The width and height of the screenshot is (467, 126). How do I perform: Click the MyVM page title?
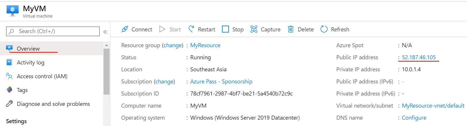click(35, 9)
